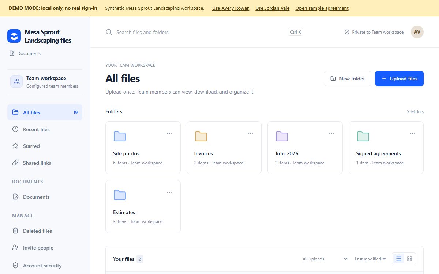
Task: Go to Recent files
Action: point(45,129)
